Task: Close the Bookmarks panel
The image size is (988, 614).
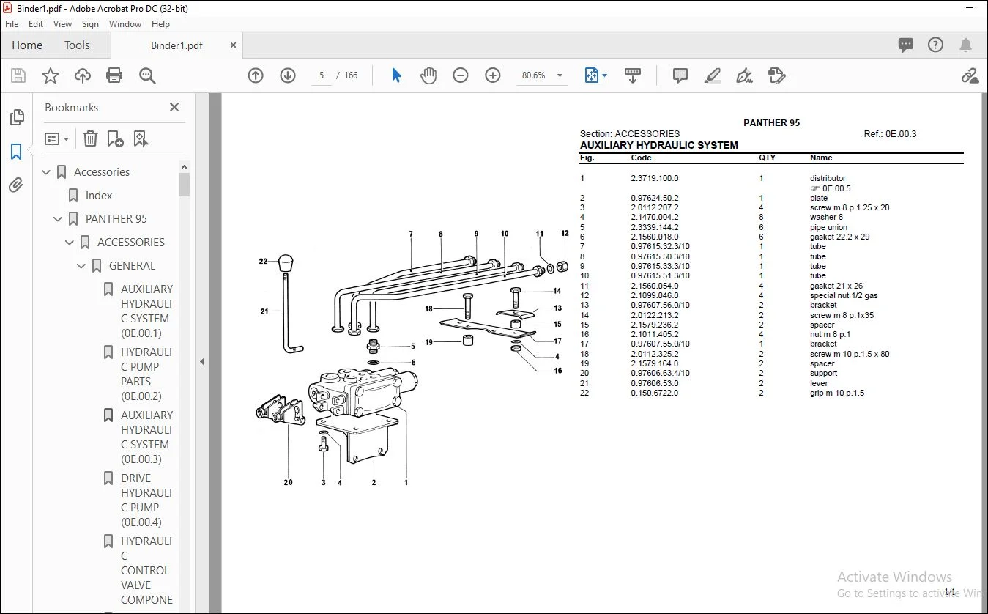Action: tap(174, 107)
